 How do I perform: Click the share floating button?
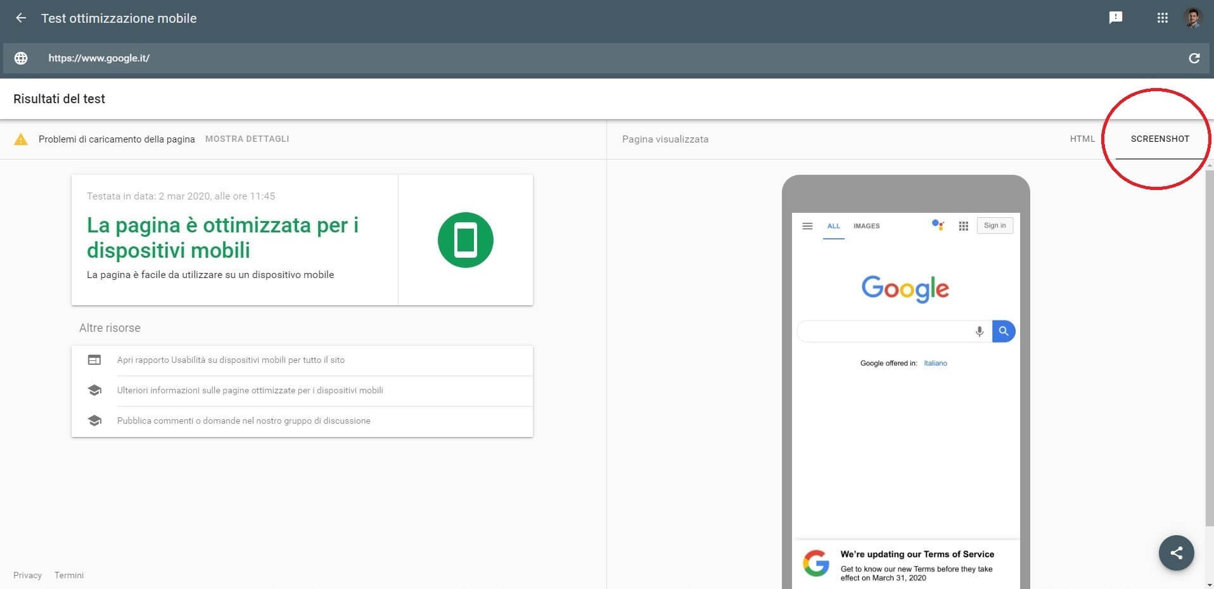[x=1177, y=553]
